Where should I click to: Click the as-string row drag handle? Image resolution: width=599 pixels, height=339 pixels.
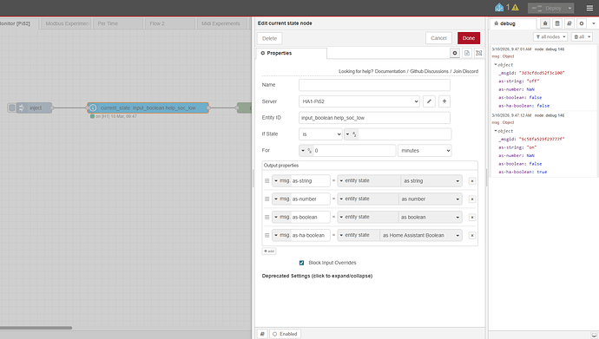tap(267, 180)
